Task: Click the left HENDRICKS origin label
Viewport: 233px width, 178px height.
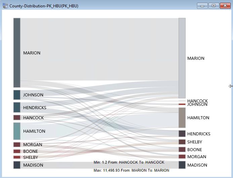Action: (35, 107)
